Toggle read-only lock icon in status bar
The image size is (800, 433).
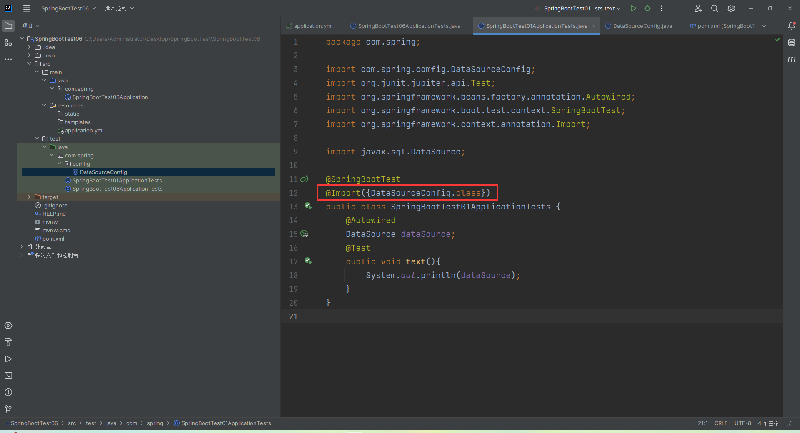pyautogui.click(x=790, y=423)
